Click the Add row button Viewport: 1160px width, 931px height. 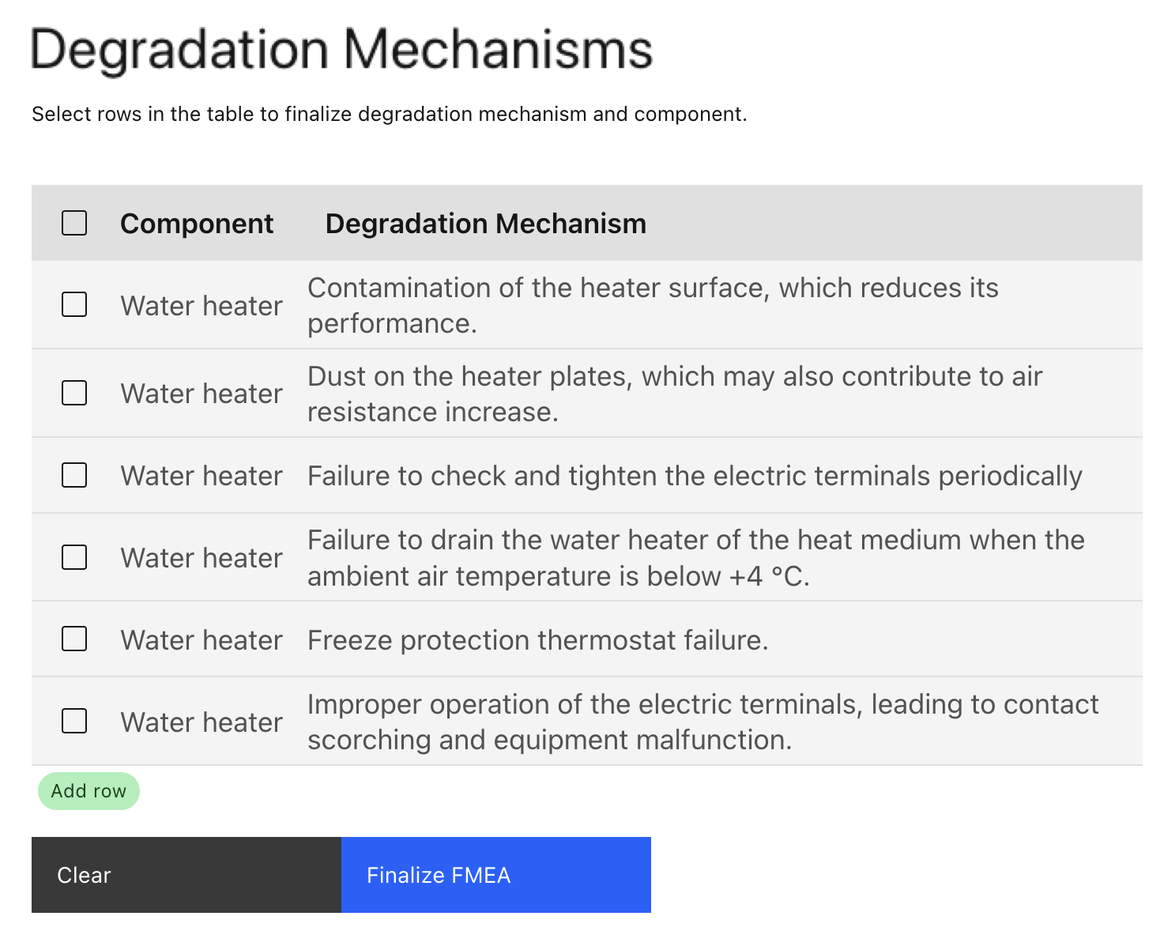click(x=89, y=791)
